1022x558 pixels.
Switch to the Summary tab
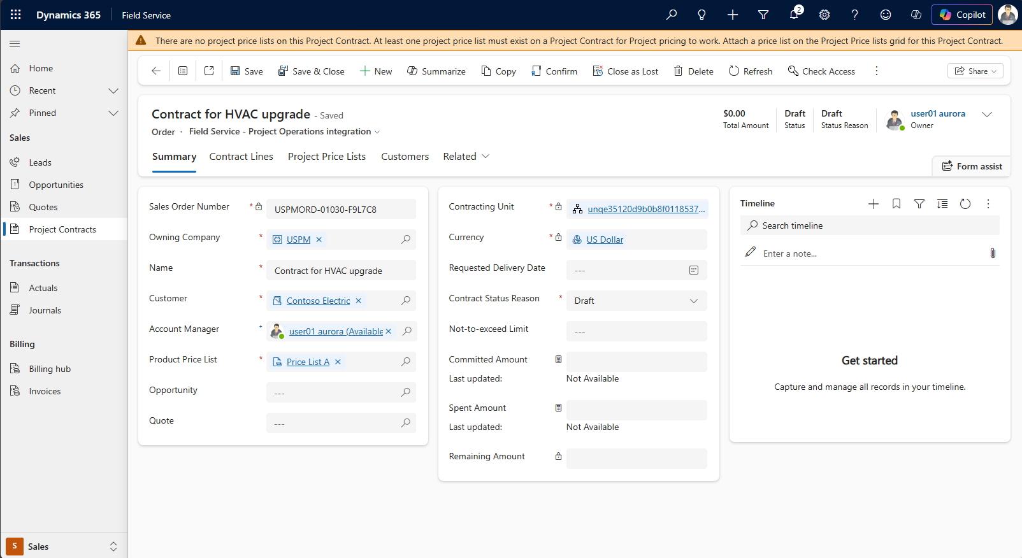pos(174,157)
